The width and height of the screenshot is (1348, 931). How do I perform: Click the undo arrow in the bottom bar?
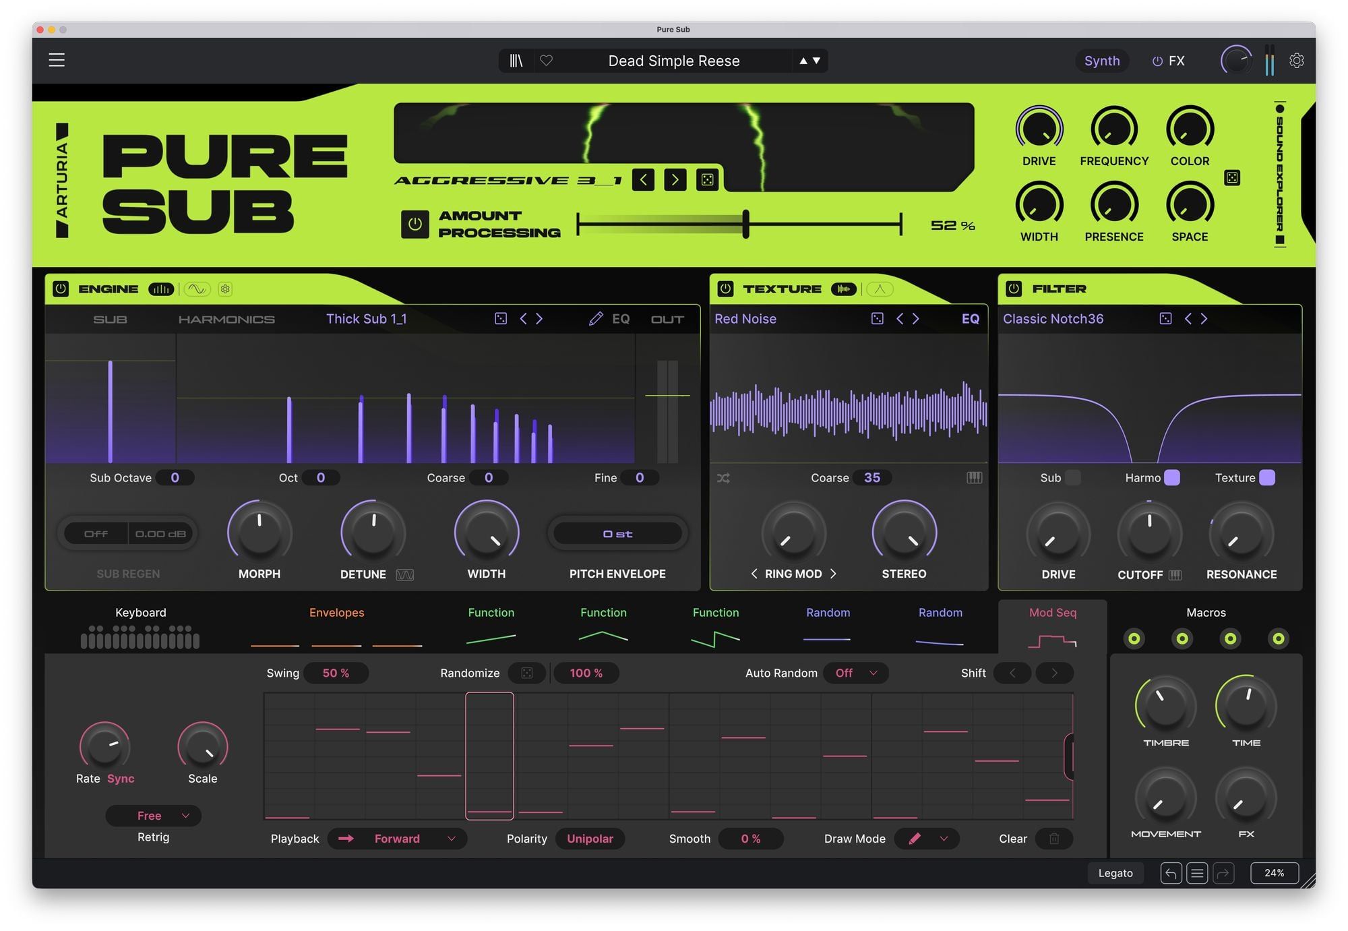pos(1171,873)
